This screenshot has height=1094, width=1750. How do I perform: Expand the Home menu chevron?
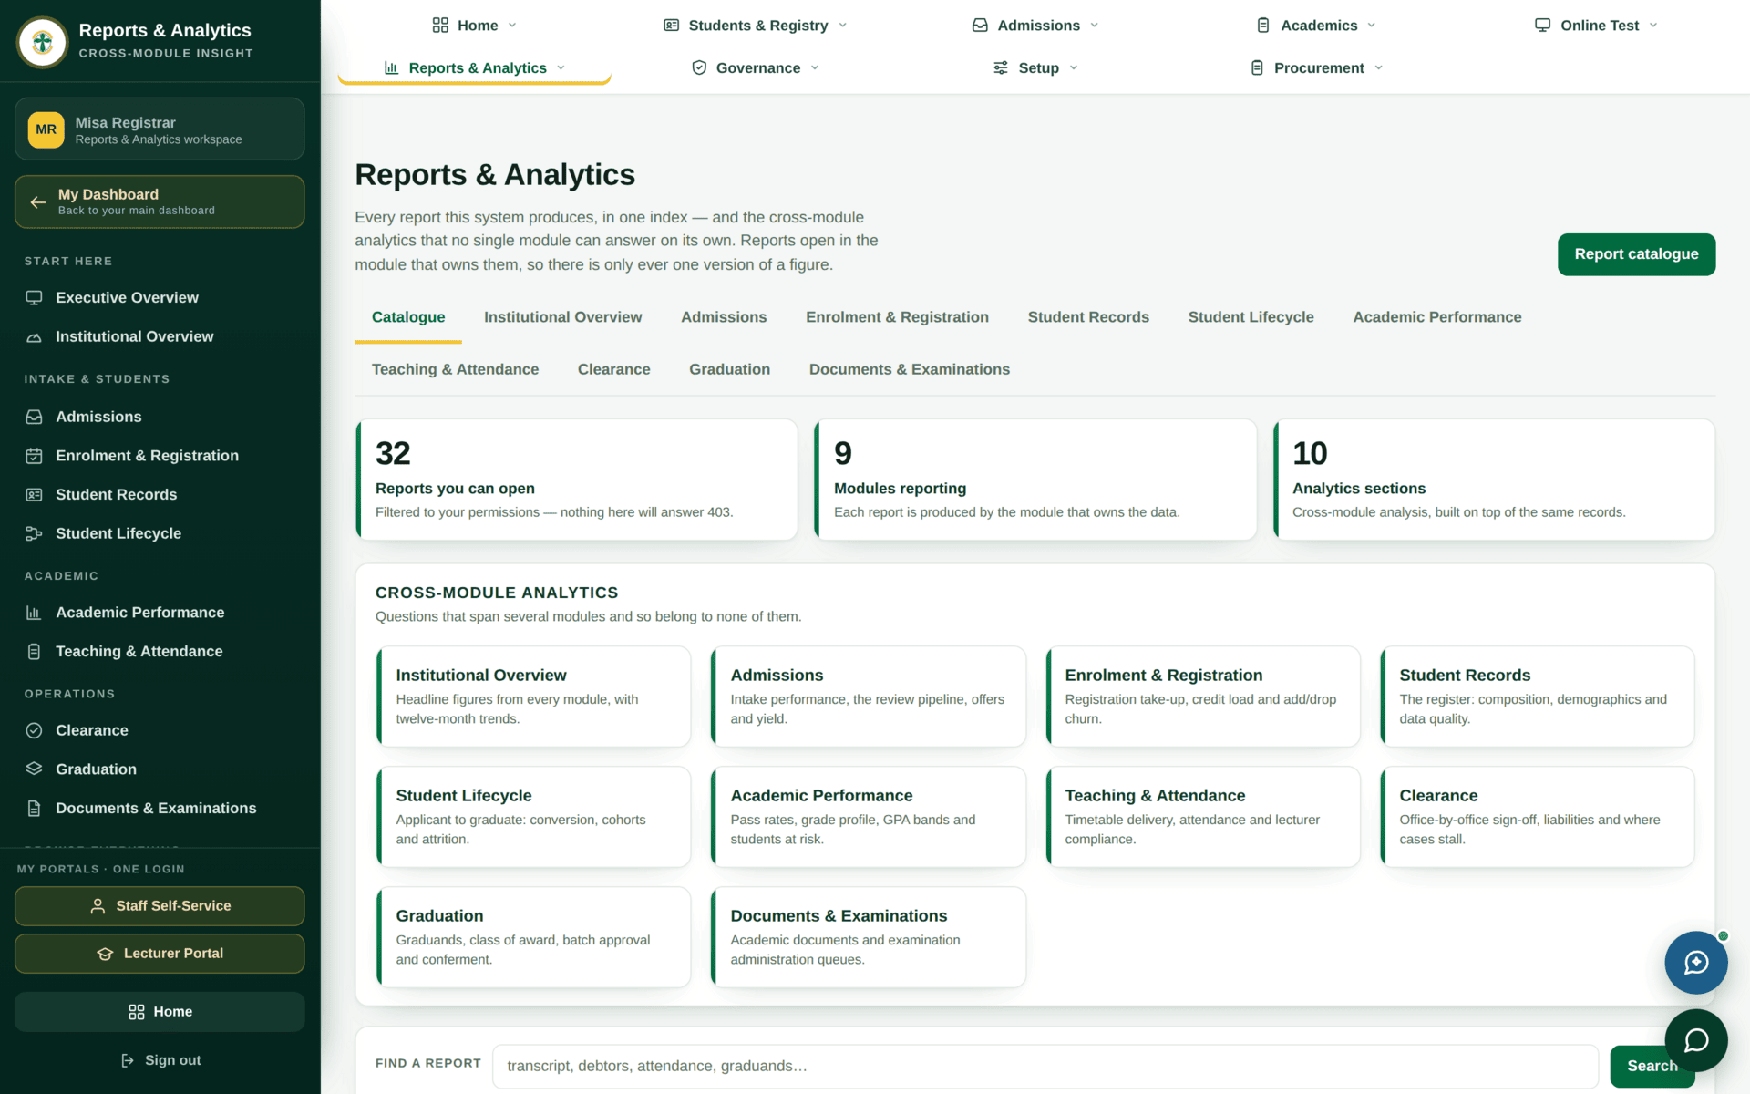click(512, 26)
